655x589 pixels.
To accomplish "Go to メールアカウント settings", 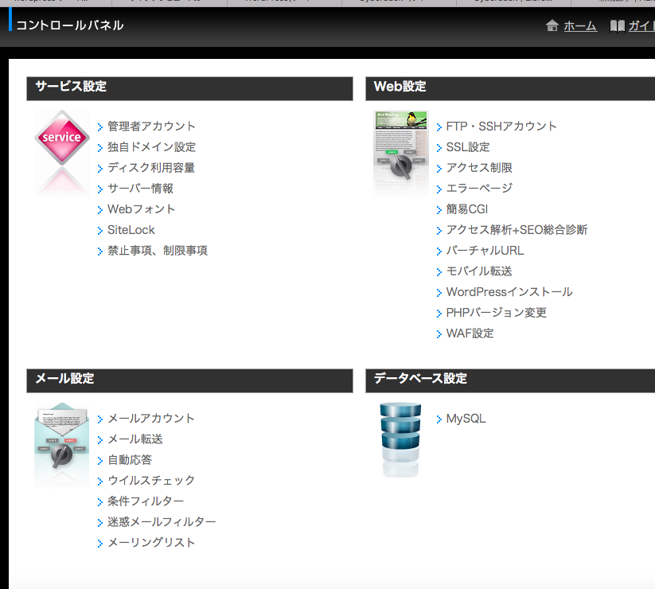I will point(151,419).
